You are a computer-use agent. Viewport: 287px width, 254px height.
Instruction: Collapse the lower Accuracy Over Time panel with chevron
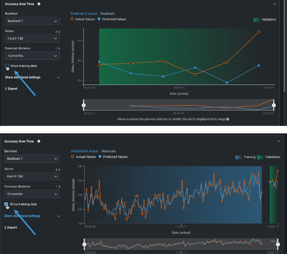point(277,141)
